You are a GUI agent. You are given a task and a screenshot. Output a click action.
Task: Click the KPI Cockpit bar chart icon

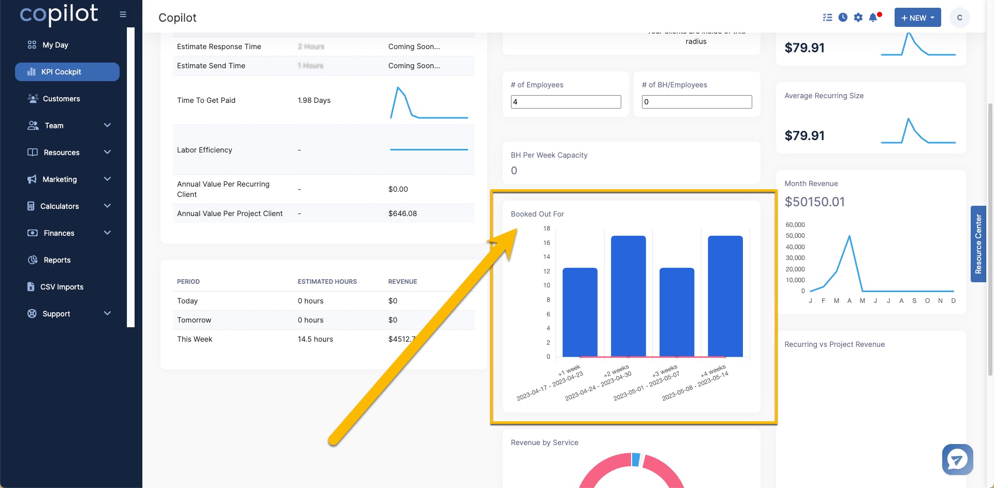tap(32, 72)
